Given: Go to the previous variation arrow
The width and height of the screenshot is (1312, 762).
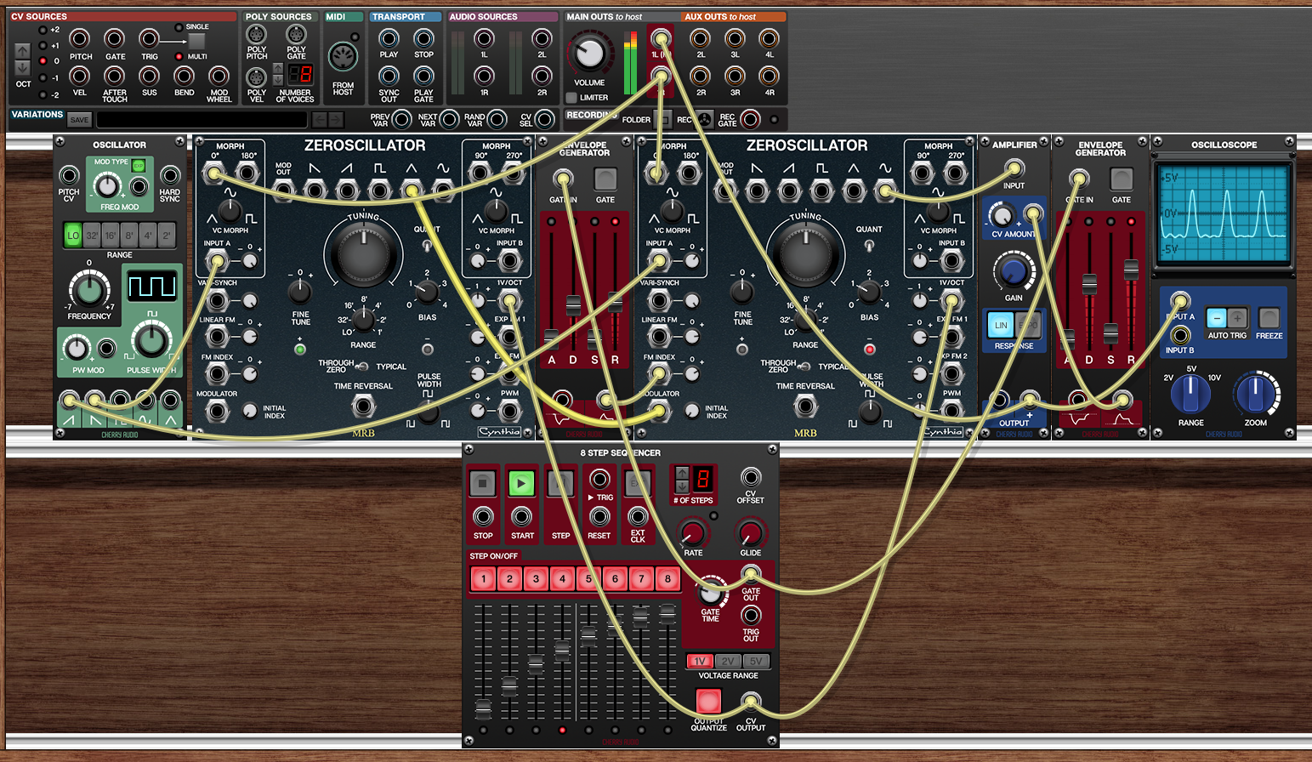Looking at the screenshot, I should [320, 120].
